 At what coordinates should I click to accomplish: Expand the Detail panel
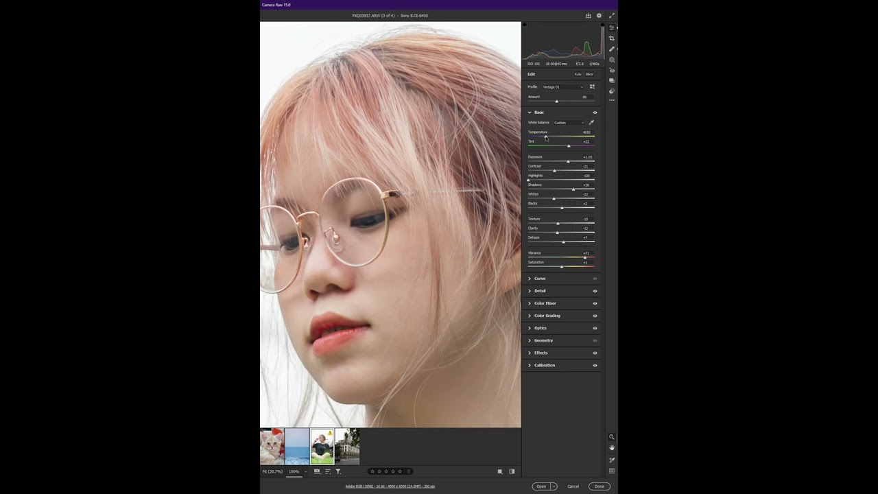click(530, 291)
